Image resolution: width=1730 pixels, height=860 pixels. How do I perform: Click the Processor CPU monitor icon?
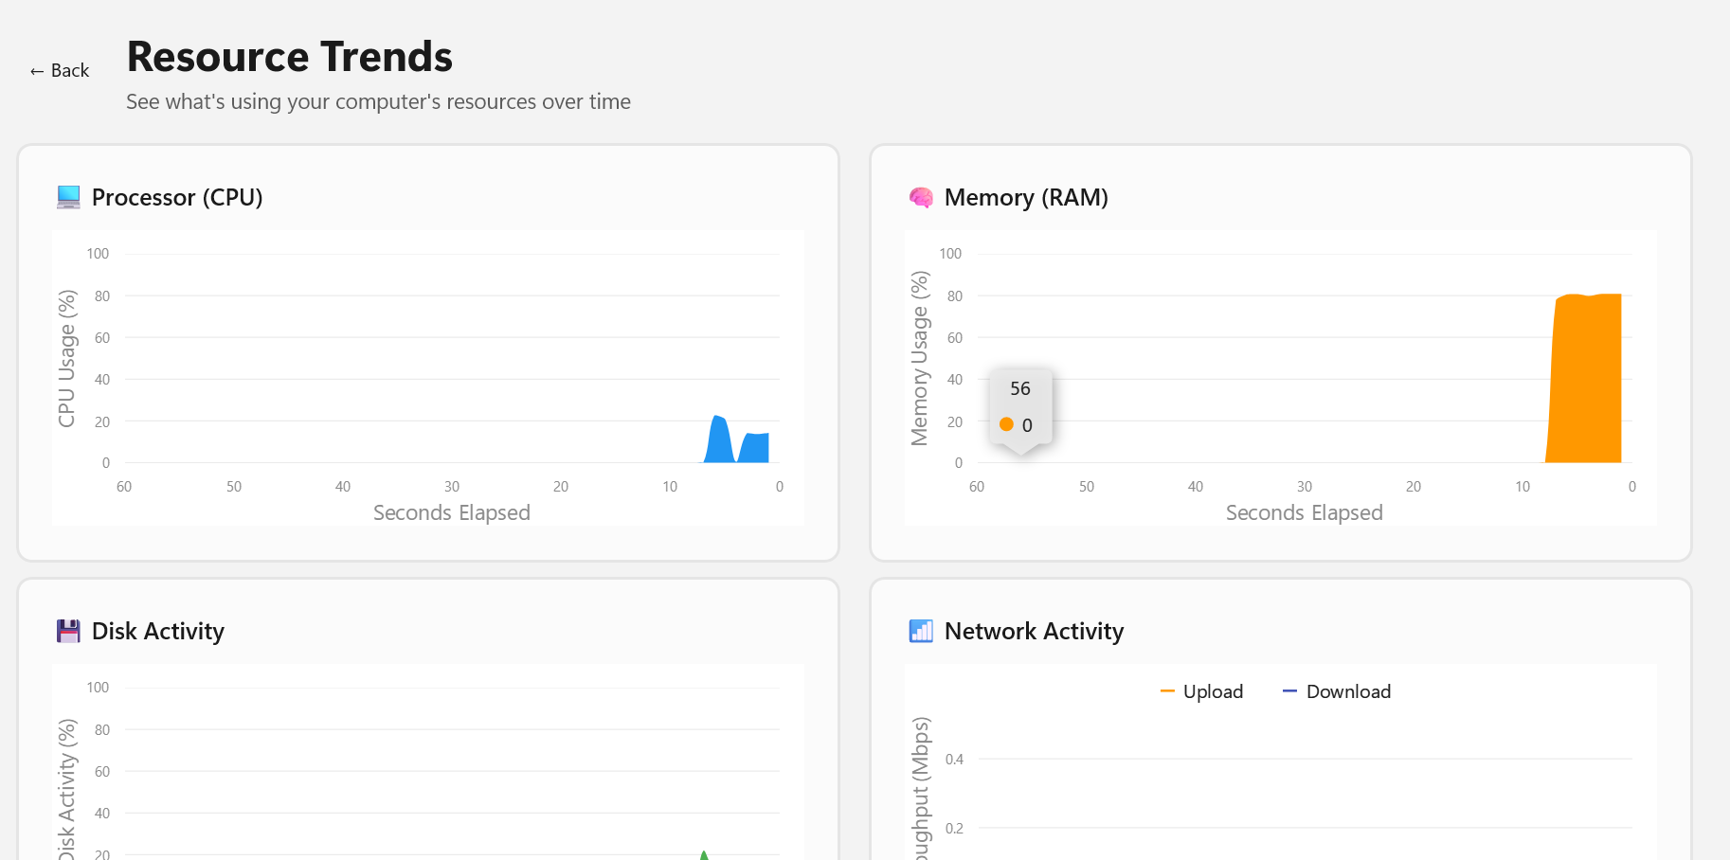pos(68,197)
